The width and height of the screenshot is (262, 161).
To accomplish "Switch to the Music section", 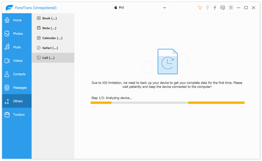I will 17,47.
